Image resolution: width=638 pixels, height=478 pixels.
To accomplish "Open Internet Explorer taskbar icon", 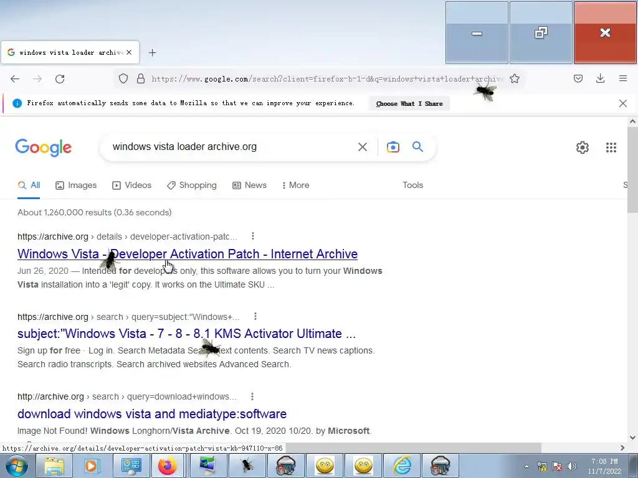I will pyautogui.click(x=402, y=466).
